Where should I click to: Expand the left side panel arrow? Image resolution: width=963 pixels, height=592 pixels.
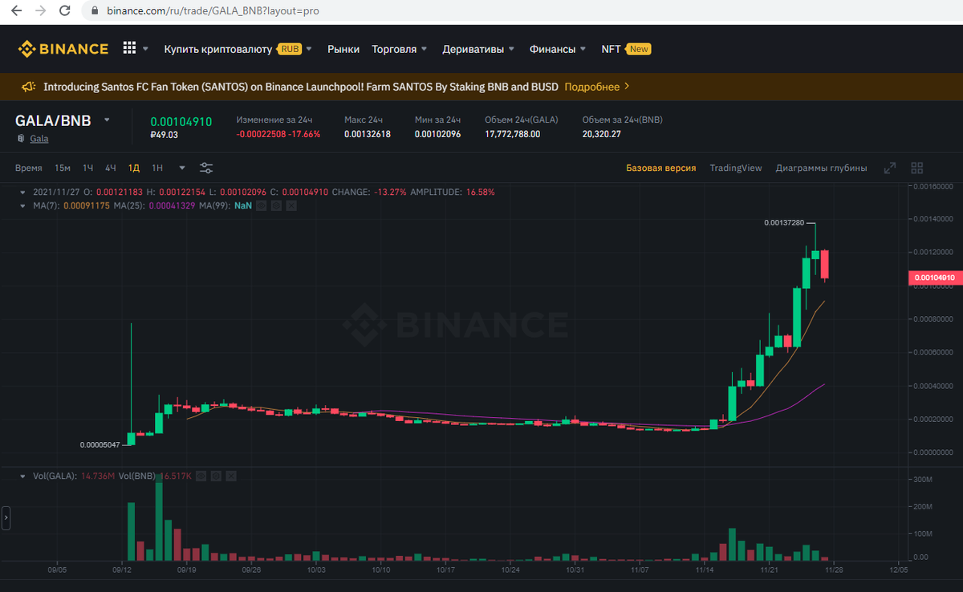pyautogui.click(x=6, y=518)
